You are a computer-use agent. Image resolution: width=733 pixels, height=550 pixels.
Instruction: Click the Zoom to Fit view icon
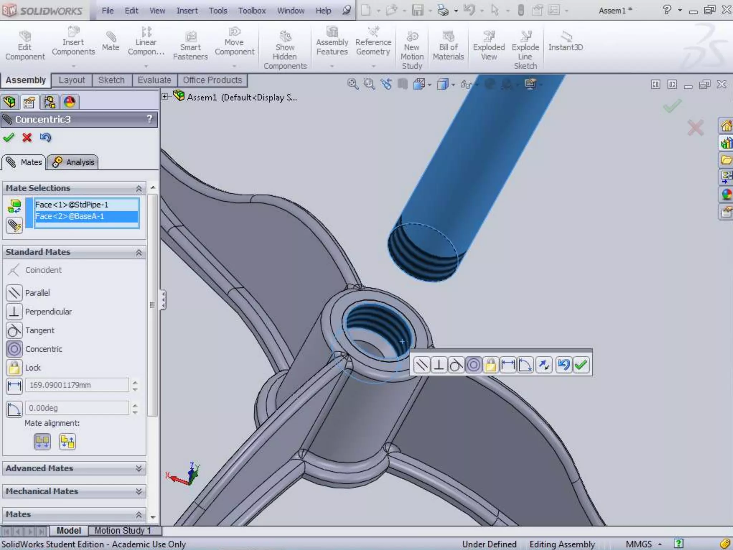tap(353, 84)
